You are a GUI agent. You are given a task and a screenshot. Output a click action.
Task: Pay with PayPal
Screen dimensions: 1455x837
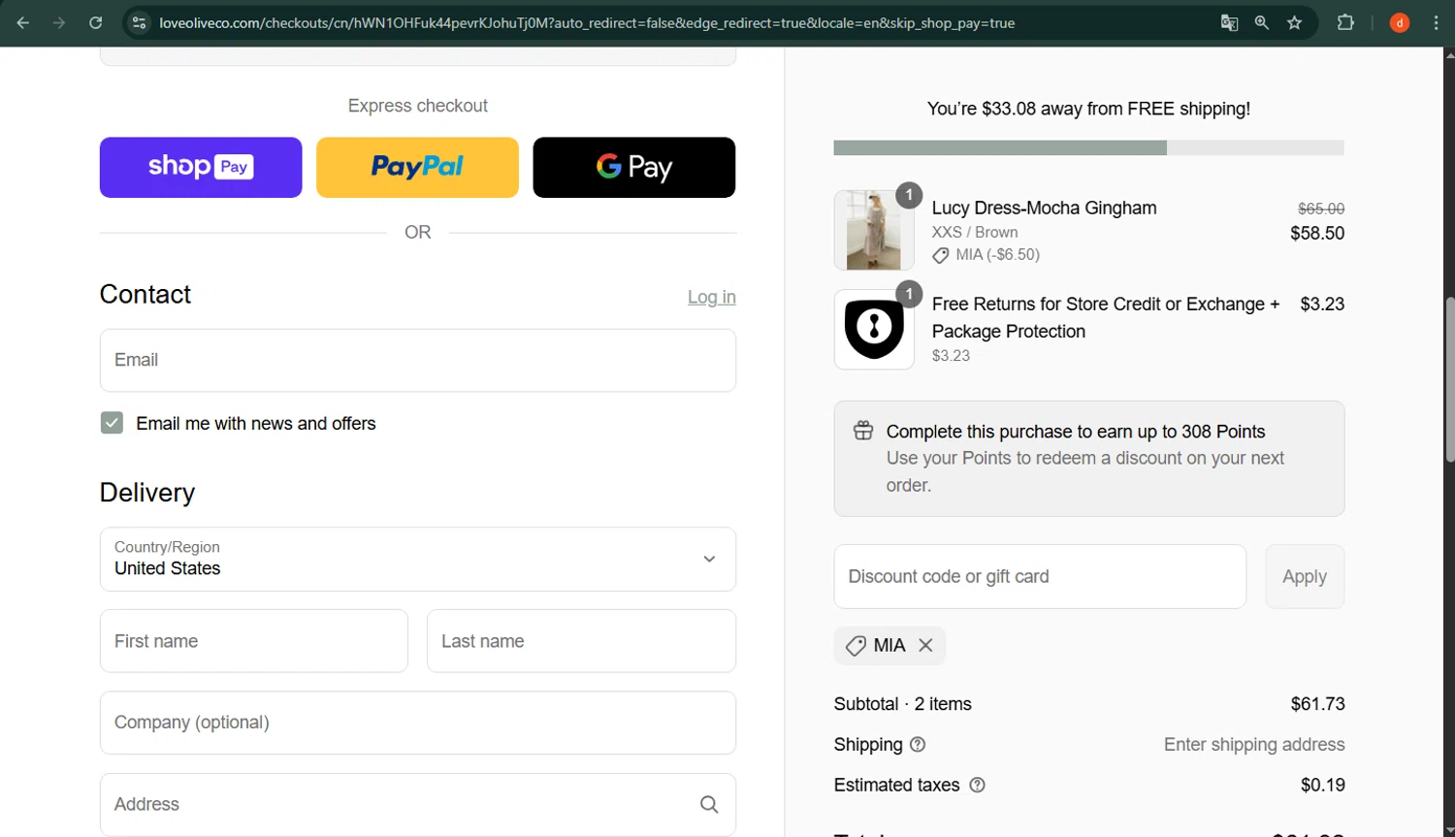click(x=417, y=167)
